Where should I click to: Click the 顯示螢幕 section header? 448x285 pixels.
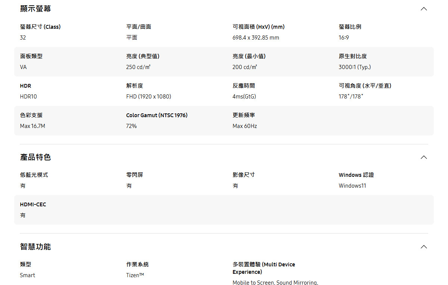(35, 8)
